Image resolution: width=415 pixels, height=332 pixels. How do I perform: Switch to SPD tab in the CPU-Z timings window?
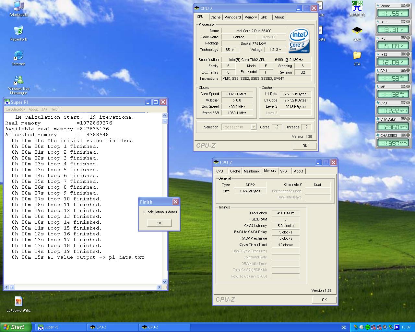coord(284,171)
